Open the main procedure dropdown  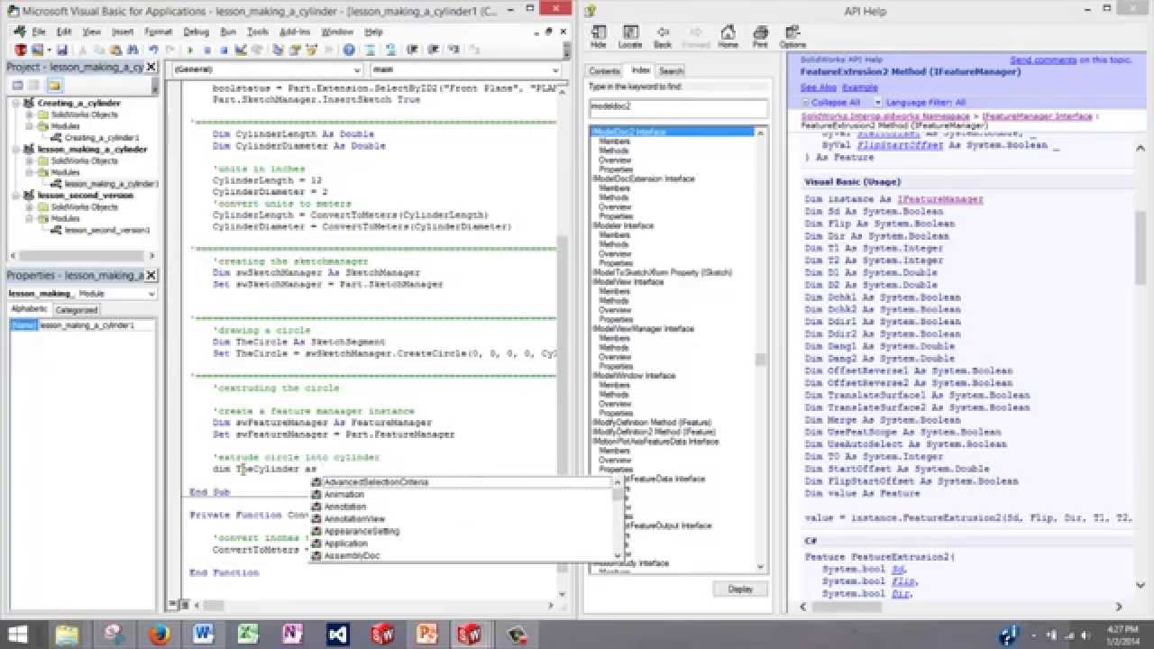[x=556, y=69]
